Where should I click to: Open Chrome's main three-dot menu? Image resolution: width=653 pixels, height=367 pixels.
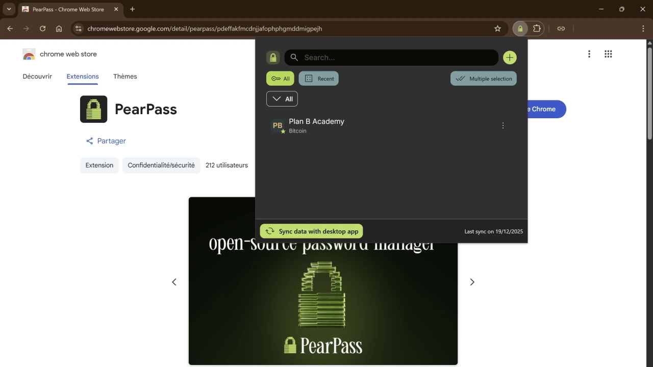[x=643, y=29]
